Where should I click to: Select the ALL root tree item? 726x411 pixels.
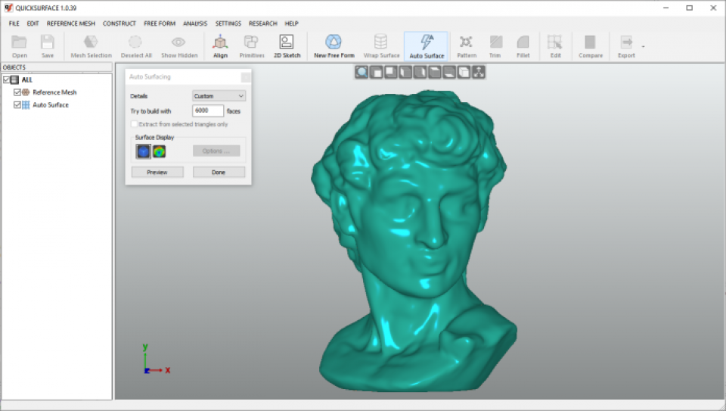(27, 79)
